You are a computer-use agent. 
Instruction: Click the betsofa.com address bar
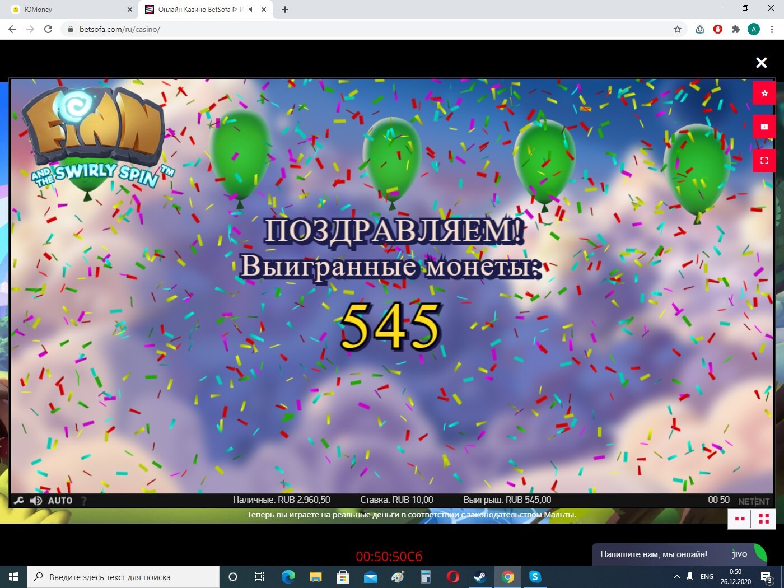tap(370, 29)
